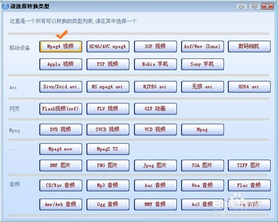
Task: Choose Asf/Wmv (Zune) output
Action: click(202, 46)
